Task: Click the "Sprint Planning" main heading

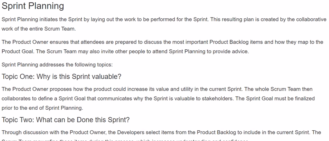Action: point(33,6)
